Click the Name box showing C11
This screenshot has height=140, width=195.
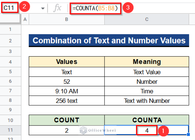[9, 8]
